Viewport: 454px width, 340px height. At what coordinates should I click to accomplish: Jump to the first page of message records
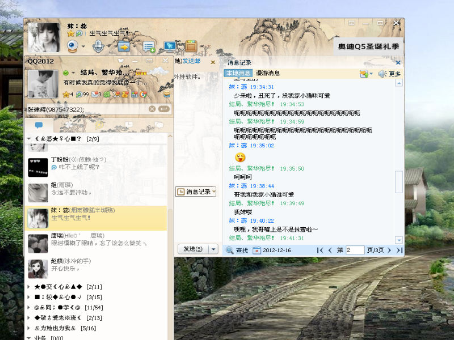[x=320, y=250]
